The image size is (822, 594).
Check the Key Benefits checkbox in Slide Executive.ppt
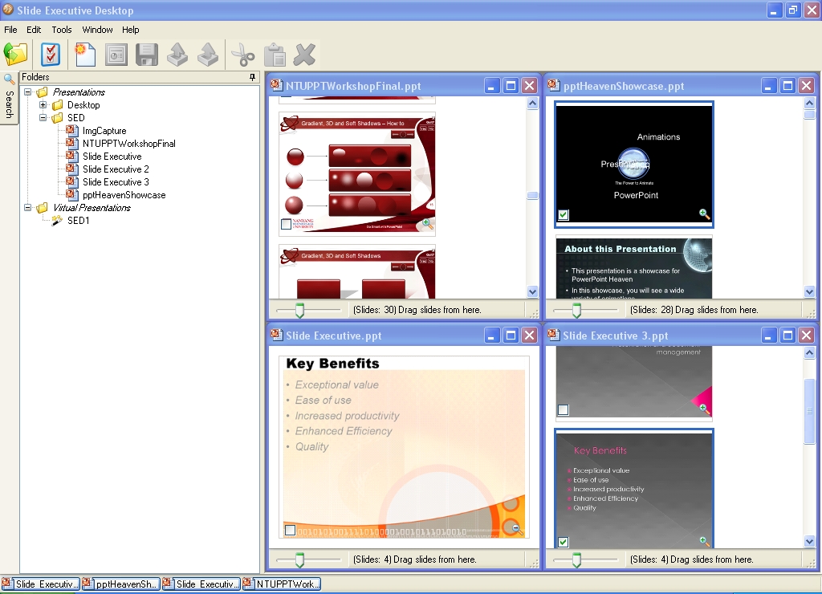[x=290, y=530]
